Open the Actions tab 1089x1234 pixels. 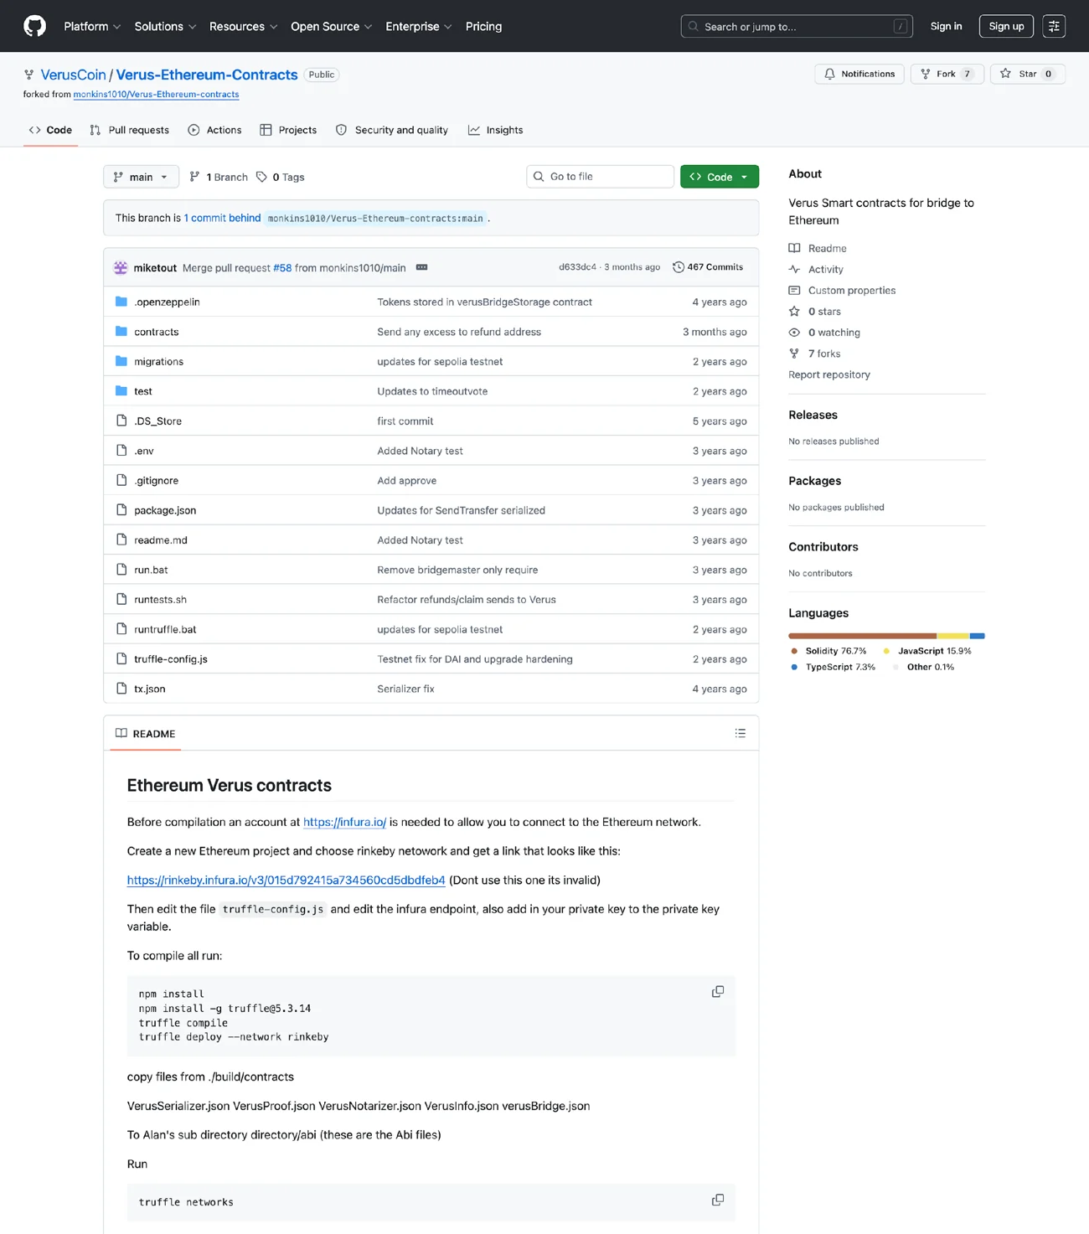point(215,130)
